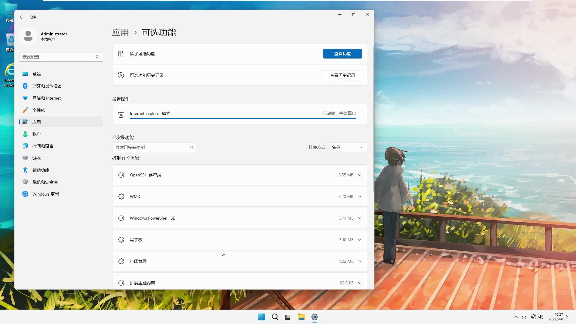
Task: Click 查看历史记录 button
Action: [x=342, y=75]
